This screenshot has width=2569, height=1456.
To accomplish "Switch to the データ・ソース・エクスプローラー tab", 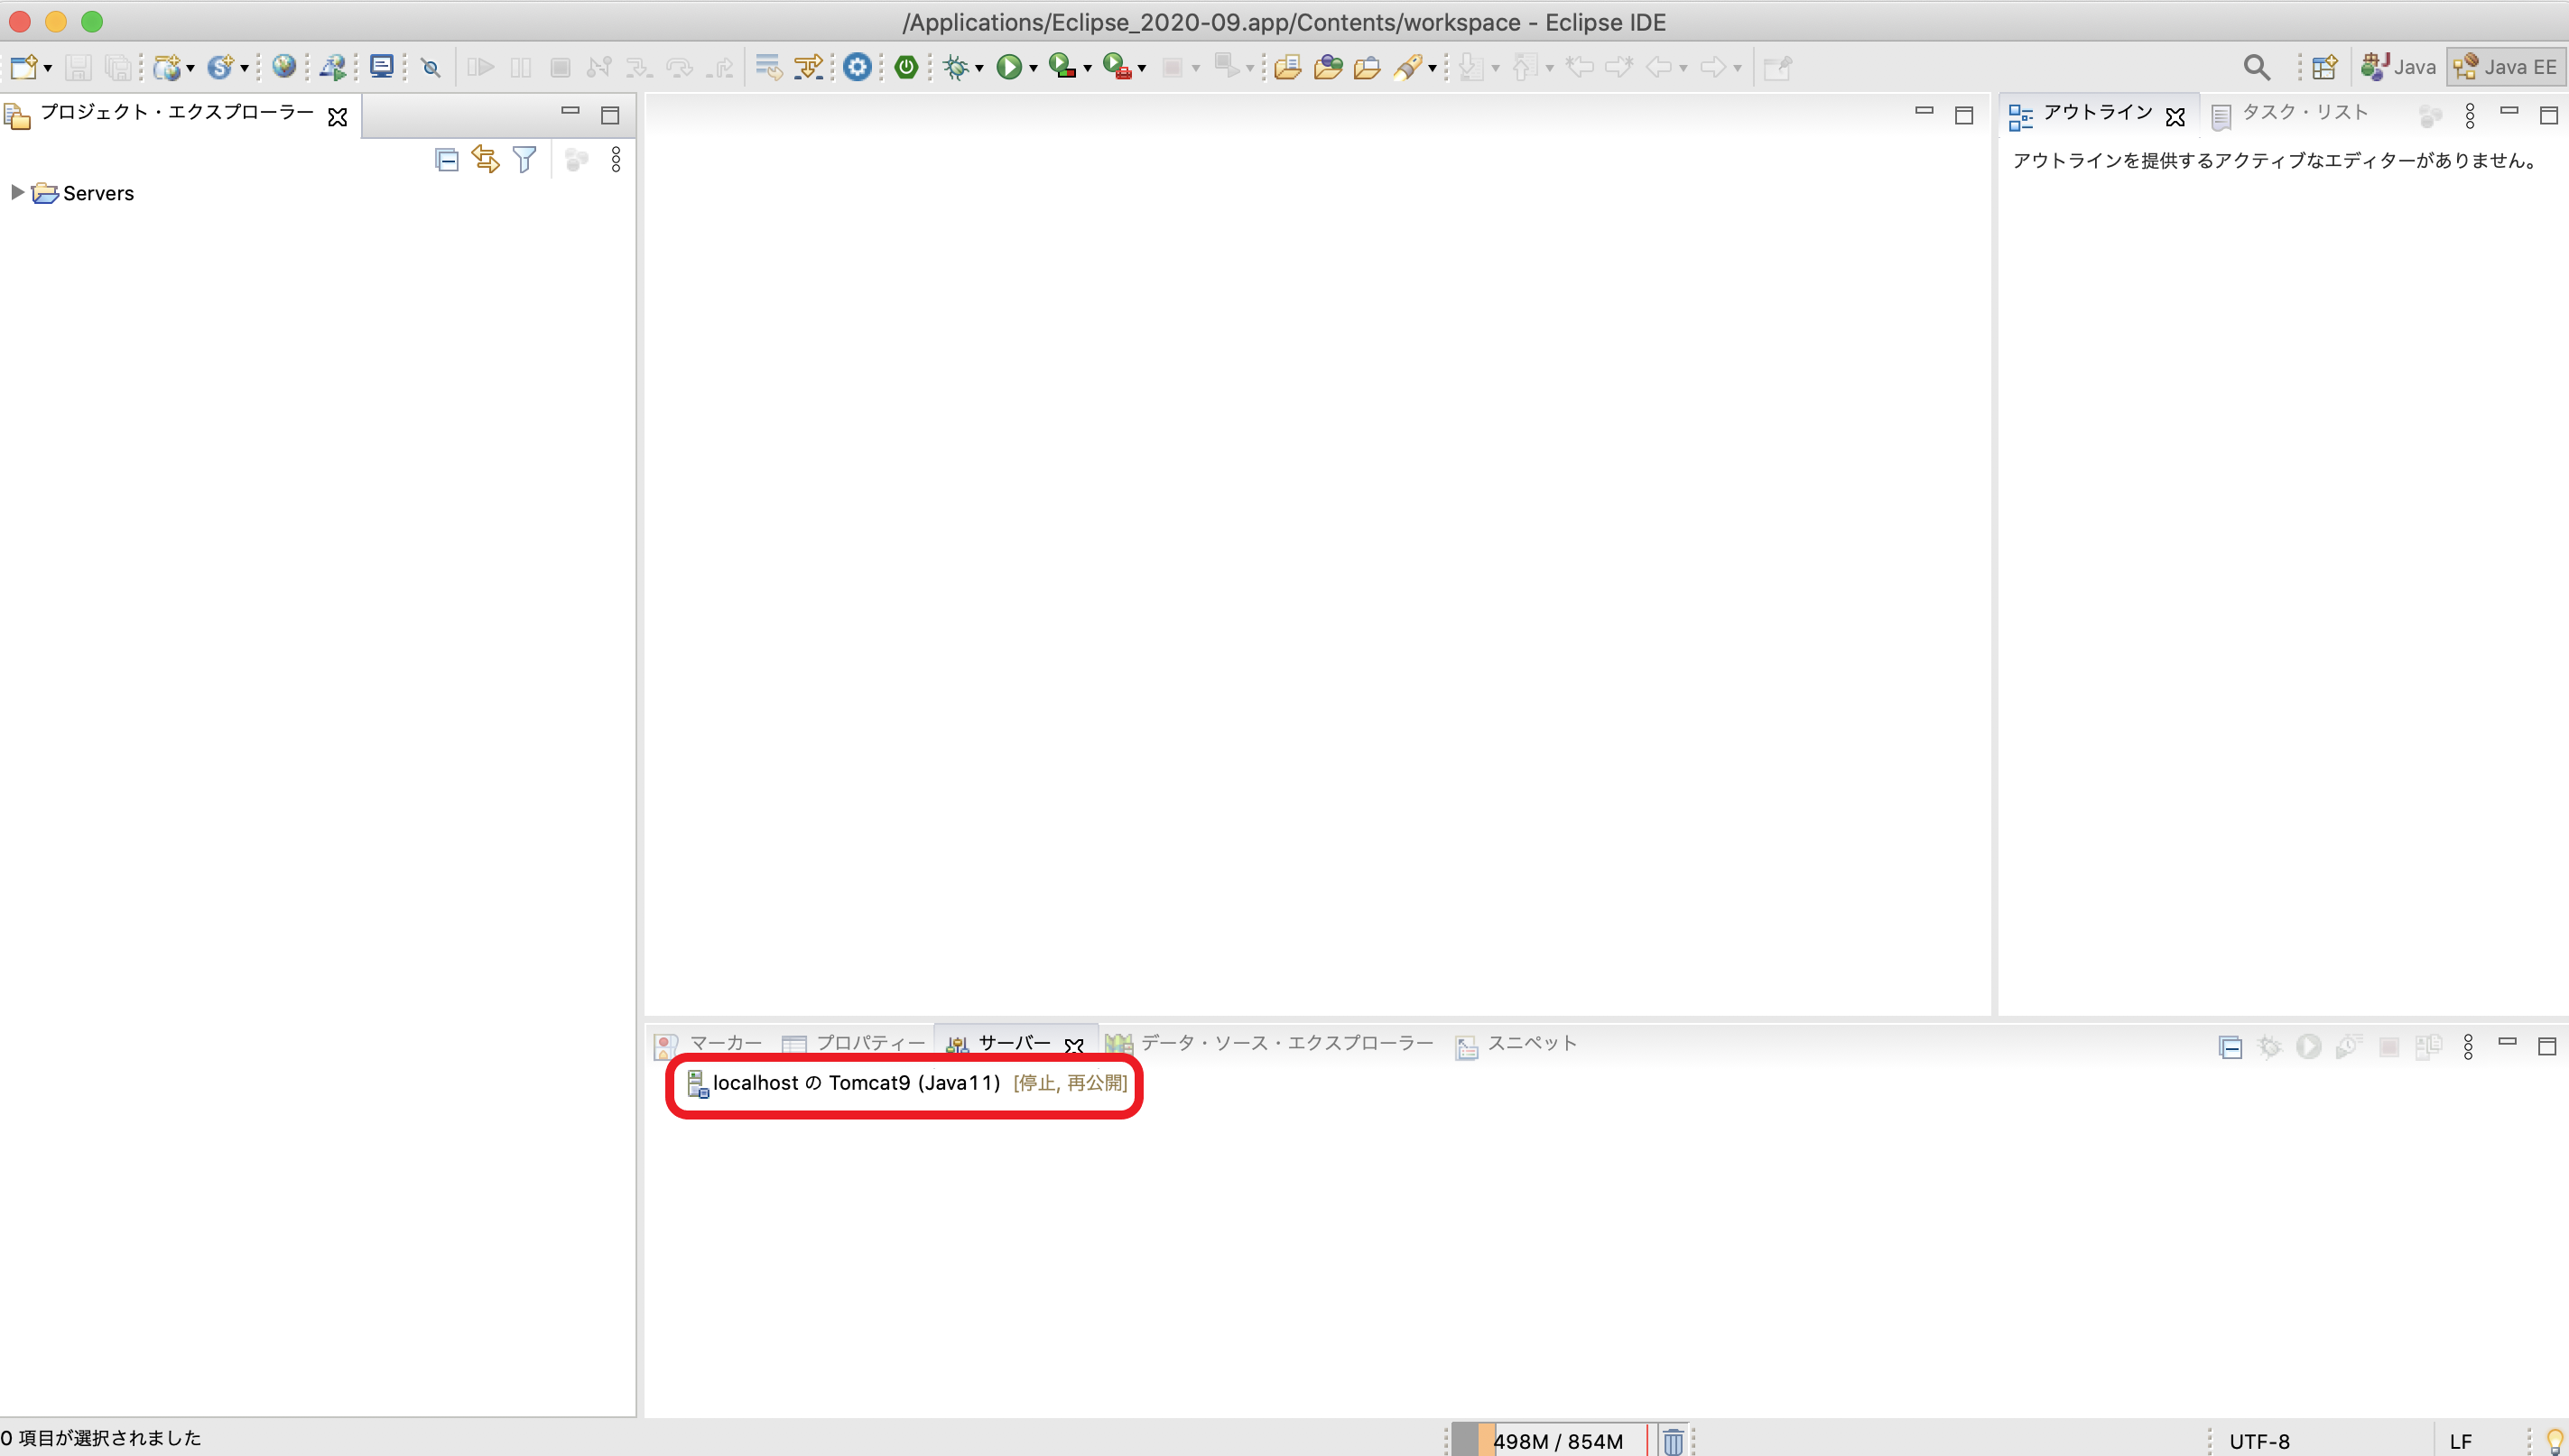I will click(1268, 1044).
